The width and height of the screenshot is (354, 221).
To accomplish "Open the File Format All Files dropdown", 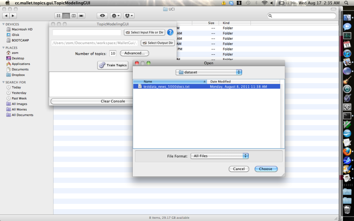I will (x=220, y=156).
